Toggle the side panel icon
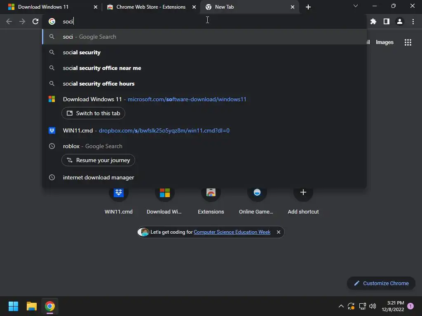 point(387,21)
